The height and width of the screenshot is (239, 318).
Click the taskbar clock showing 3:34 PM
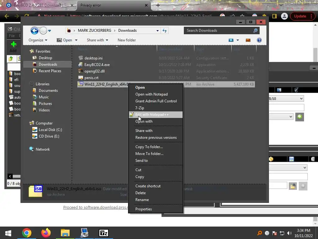304,233
